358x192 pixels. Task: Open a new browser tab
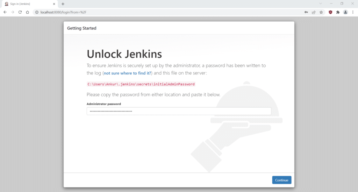(x=63, y=4)
